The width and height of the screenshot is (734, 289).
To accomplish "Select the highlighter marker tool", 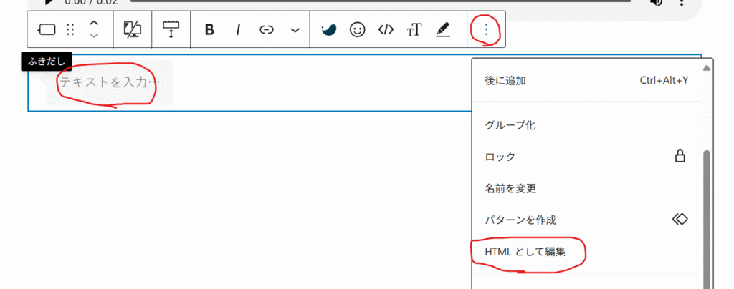I will pyautogui.click(x=443, y=29).
